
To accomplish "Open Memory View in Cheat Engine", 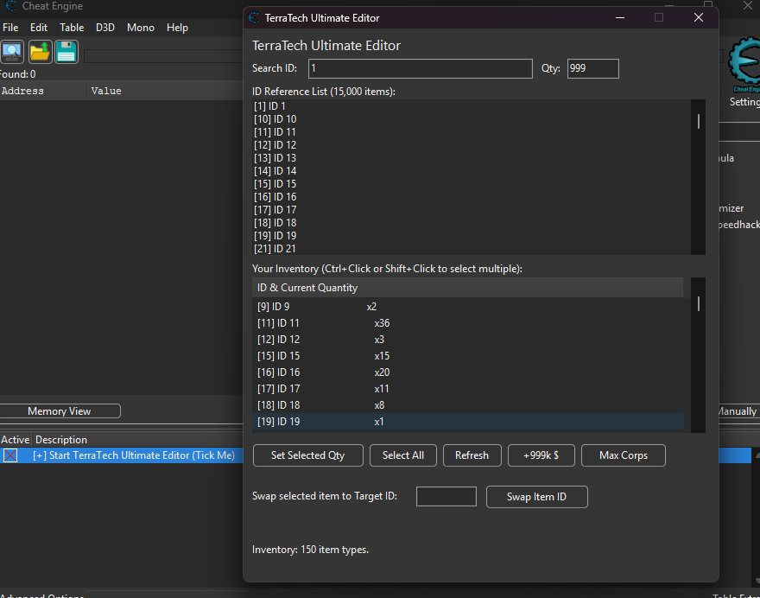I will pyautogui.click(x=60, y=411).
